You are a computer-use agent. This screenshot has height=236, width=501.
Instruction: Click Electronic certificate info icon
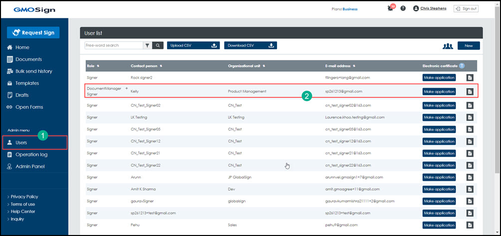tap(462, 66)
